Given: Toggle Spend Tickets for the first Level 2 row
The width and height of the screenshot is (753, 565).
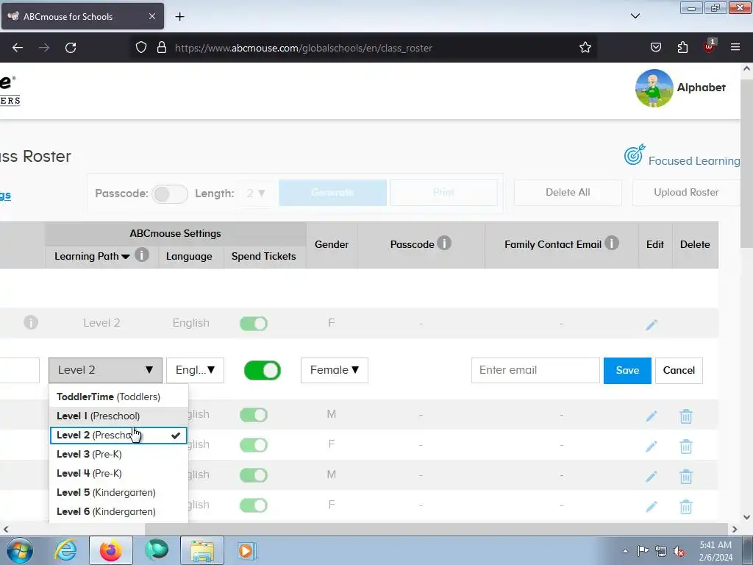Looking at the screenshot, I should [x=254, y=324].
